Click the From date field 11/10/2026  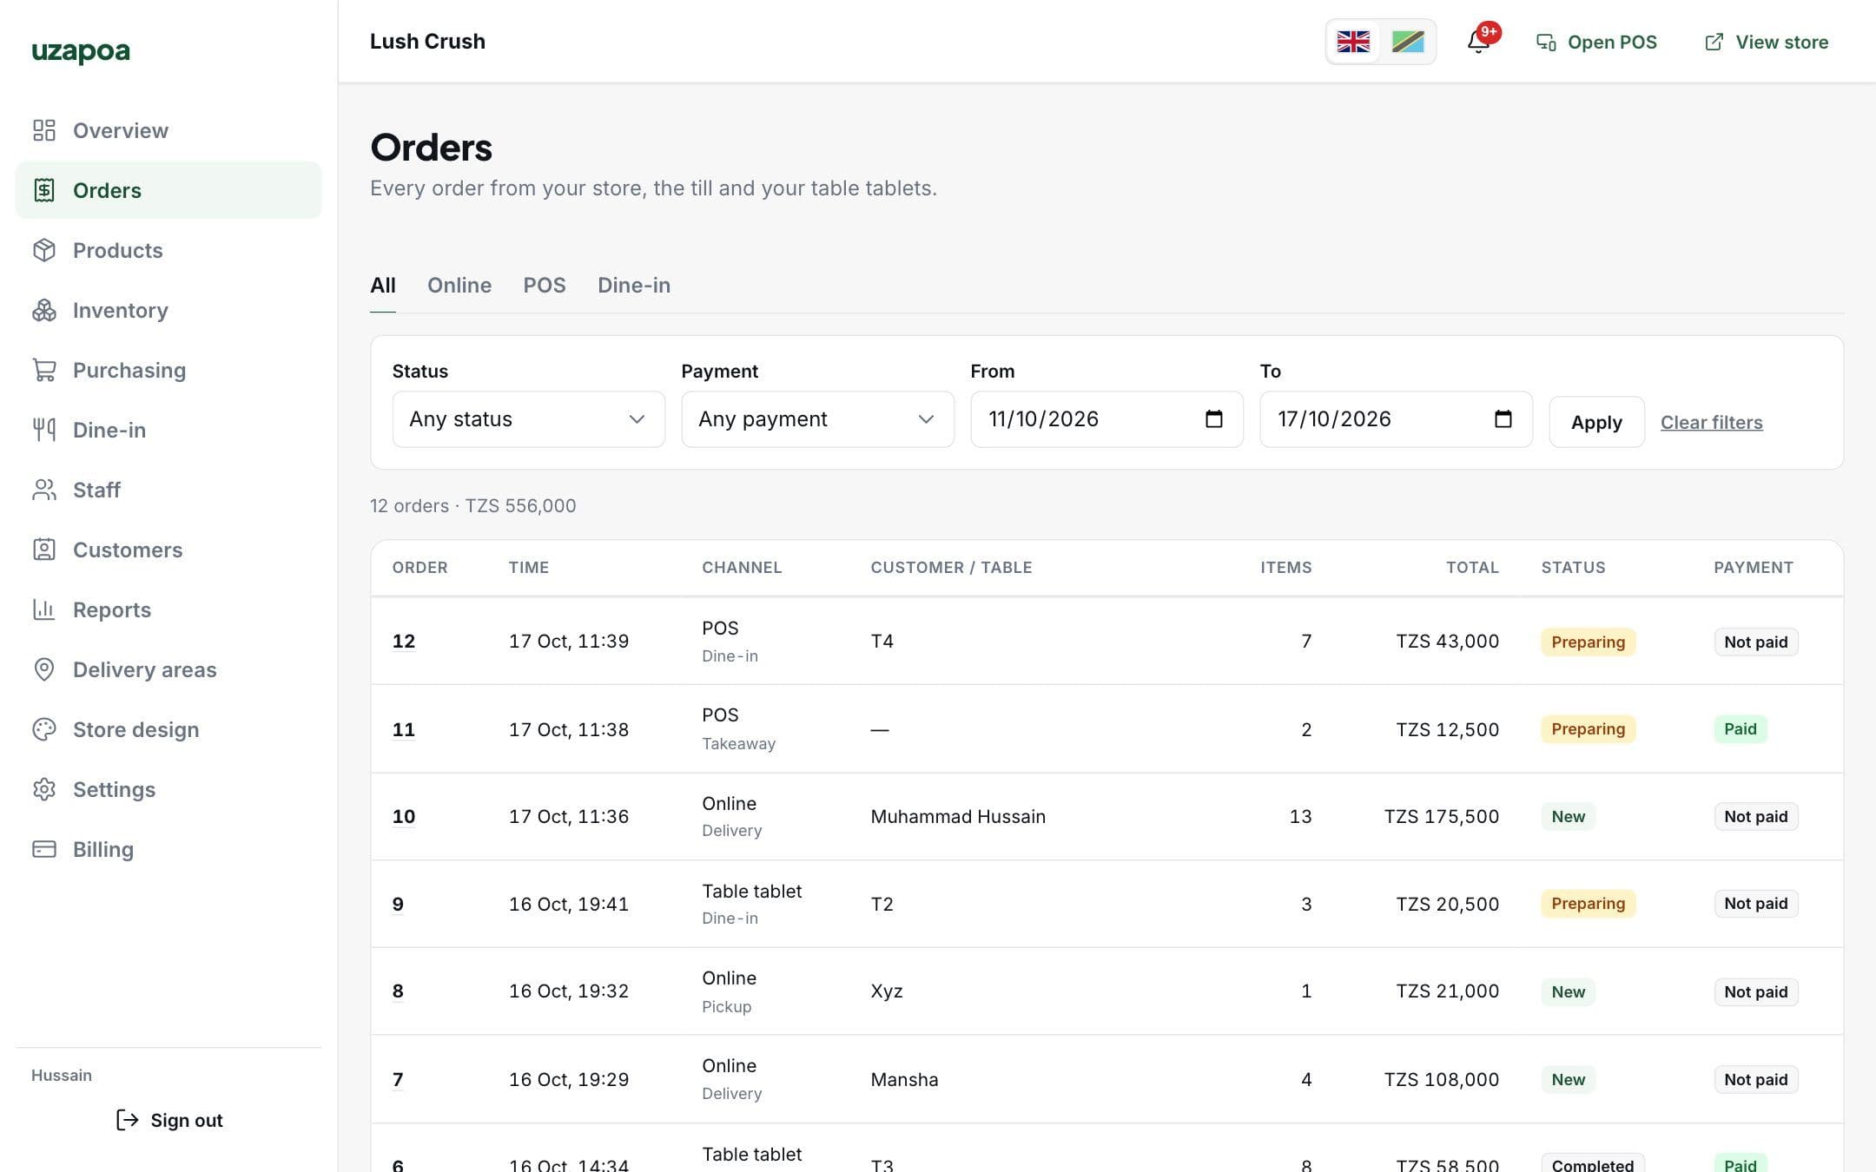1106,419
